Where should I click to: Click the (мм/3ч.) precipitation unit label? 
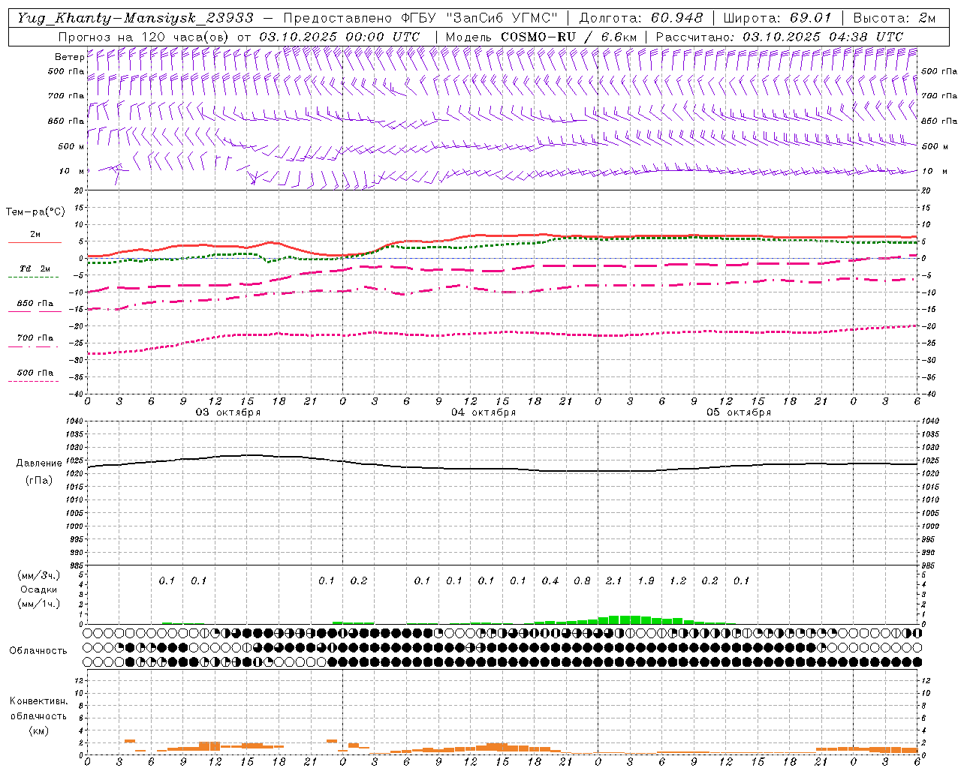(39, 575)
